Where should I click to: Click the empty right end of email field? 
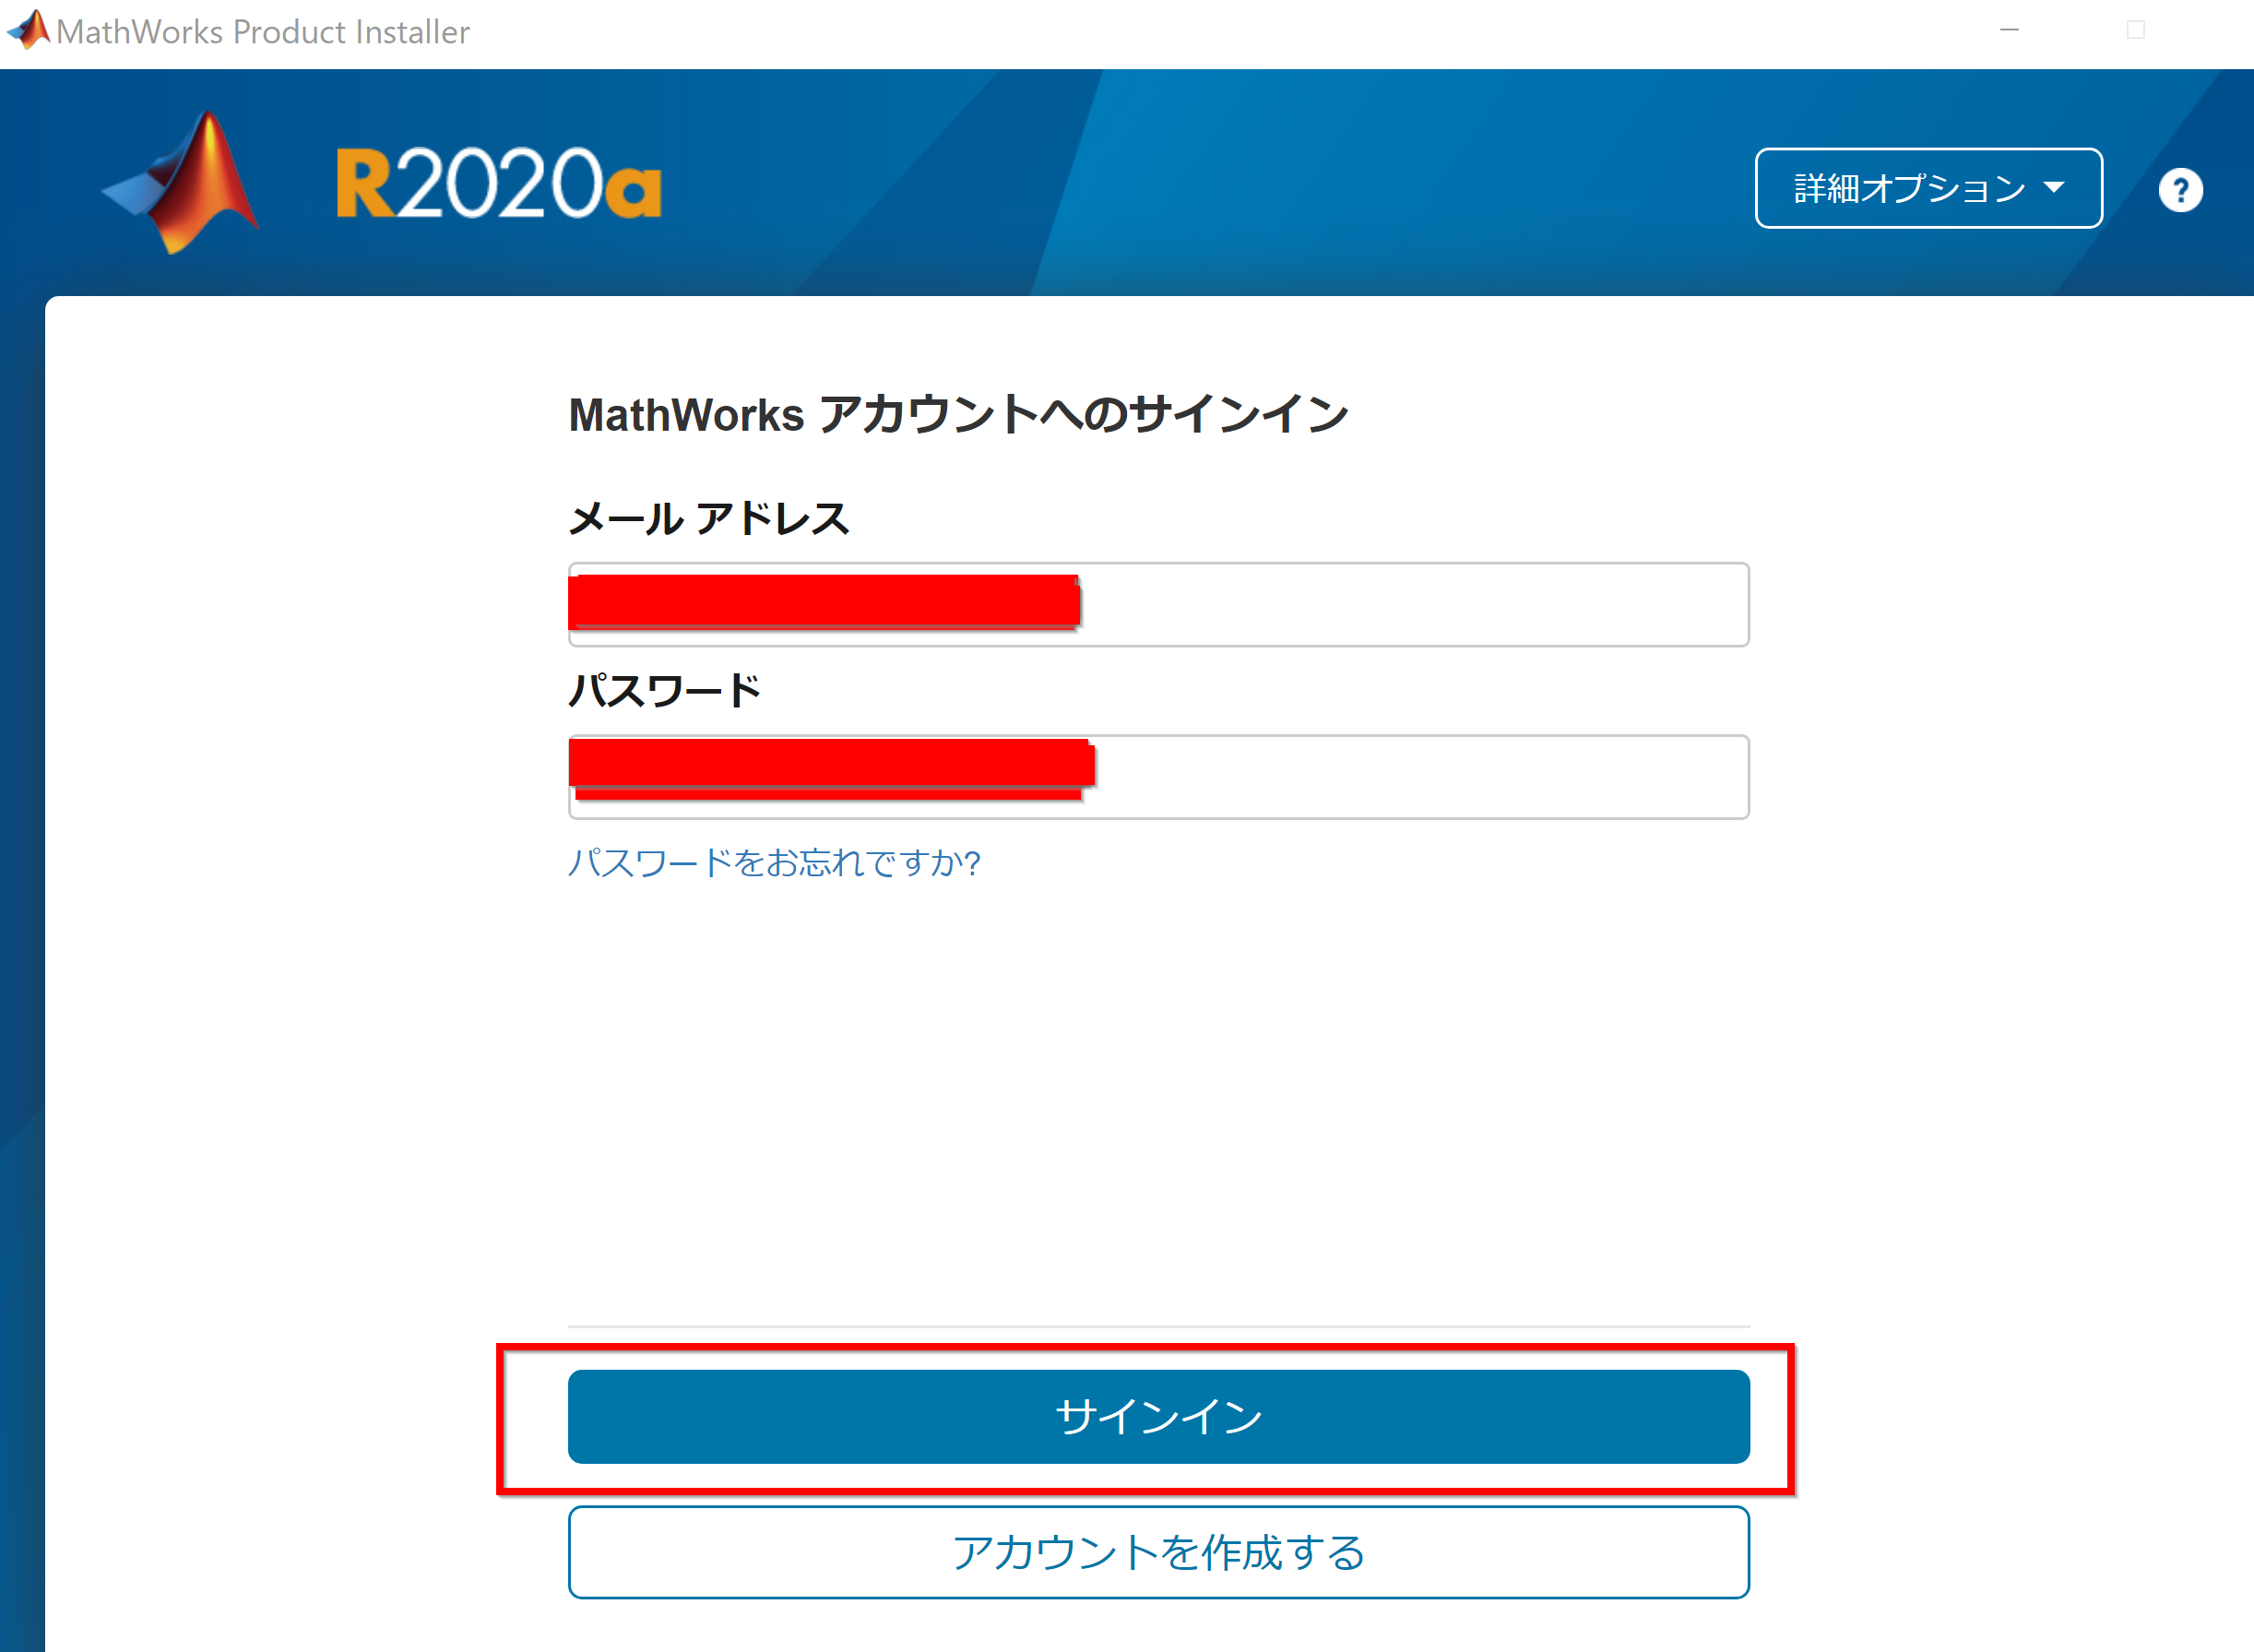click(1415, 604)
